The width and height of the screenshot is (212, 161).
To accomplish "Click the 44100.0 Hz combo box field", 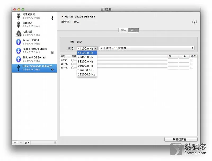I will click(86, 48).
